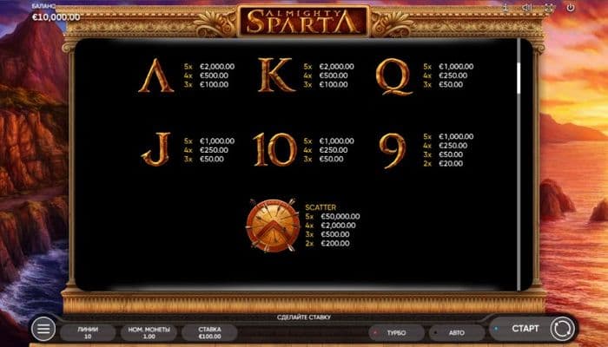Mute the game sound icon

526,8
